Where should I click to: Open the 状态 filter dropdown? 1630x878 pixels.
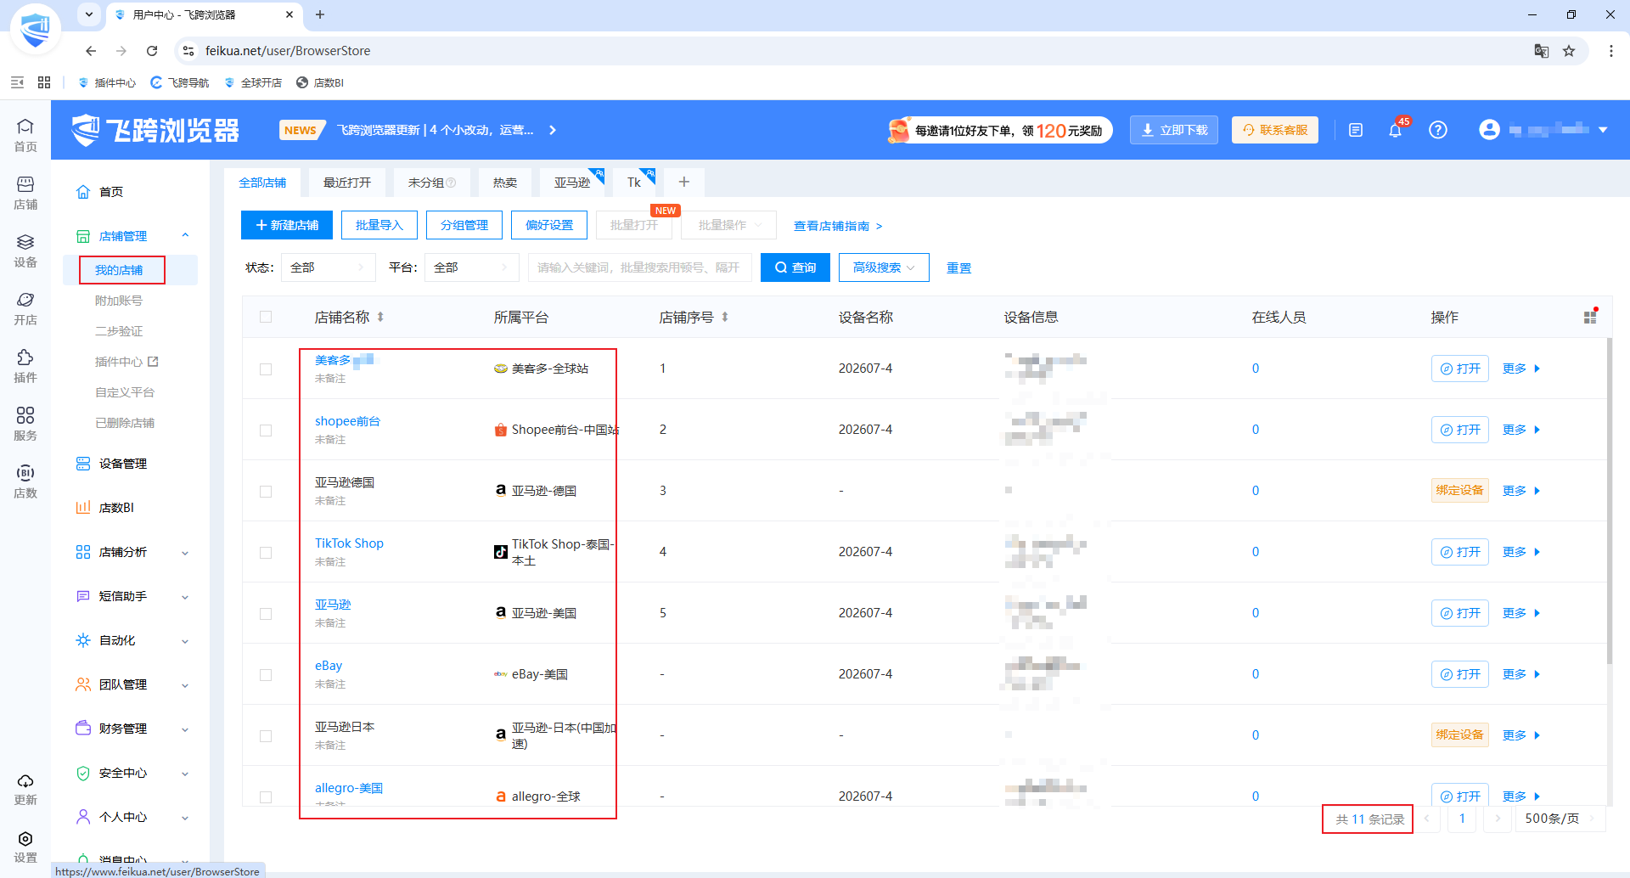pyautogui.click(x=328, y=267)
